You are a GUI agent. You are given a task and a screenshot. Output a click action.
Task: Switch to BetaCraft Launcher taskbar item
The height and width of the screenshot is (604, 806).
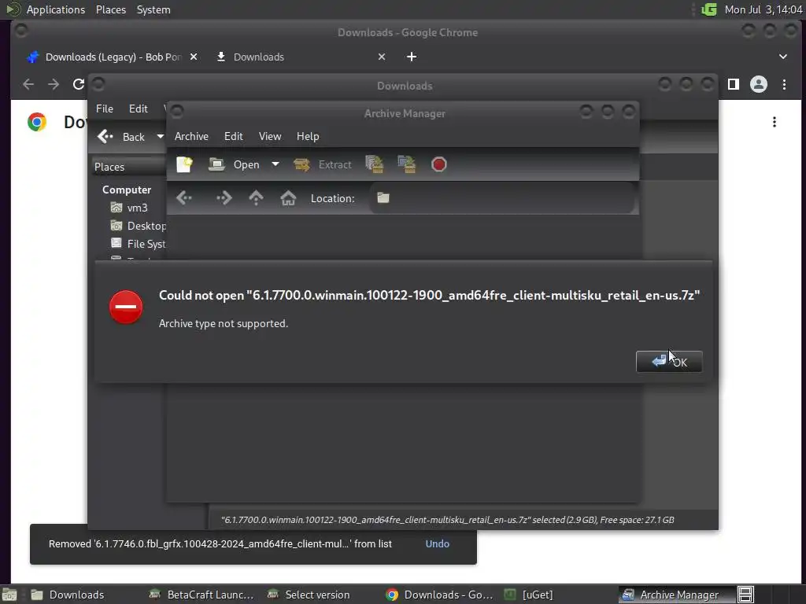tap(201, 595)
